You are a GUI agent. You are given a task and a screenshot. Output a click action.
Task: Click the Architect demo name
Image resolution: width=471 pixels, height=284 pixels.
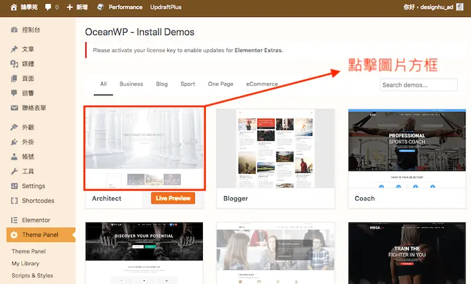point(107,199)
